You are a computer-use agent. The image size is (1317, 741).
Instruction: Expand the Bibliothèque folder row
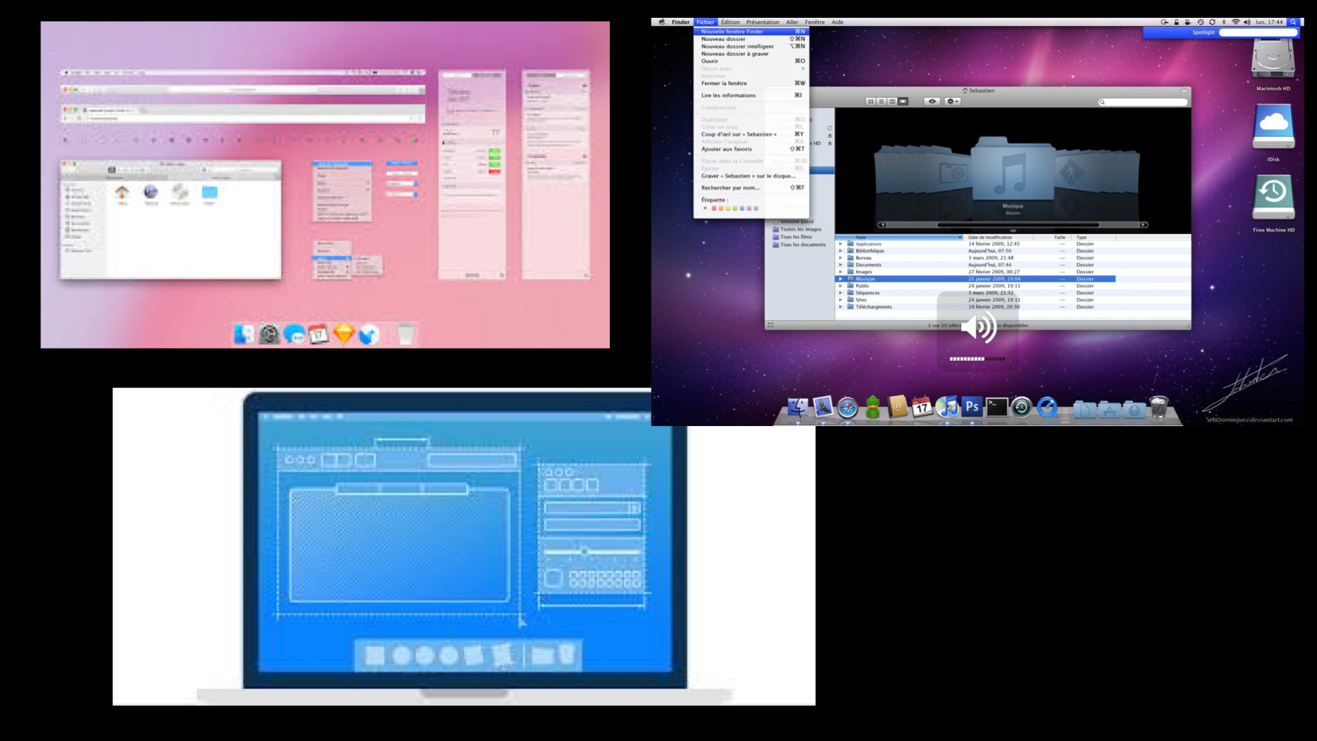point(840,251)
